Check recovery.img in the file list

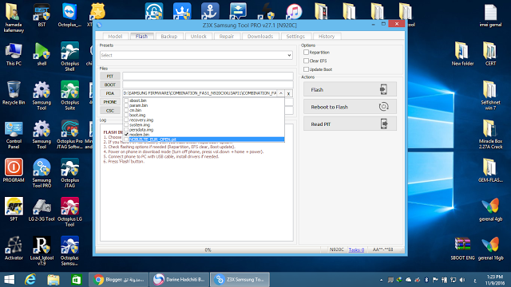point(126,120)
